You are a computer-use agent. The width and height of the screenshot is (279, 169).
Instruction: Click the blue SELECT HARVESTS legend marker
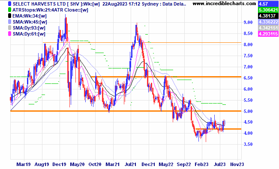9,4
